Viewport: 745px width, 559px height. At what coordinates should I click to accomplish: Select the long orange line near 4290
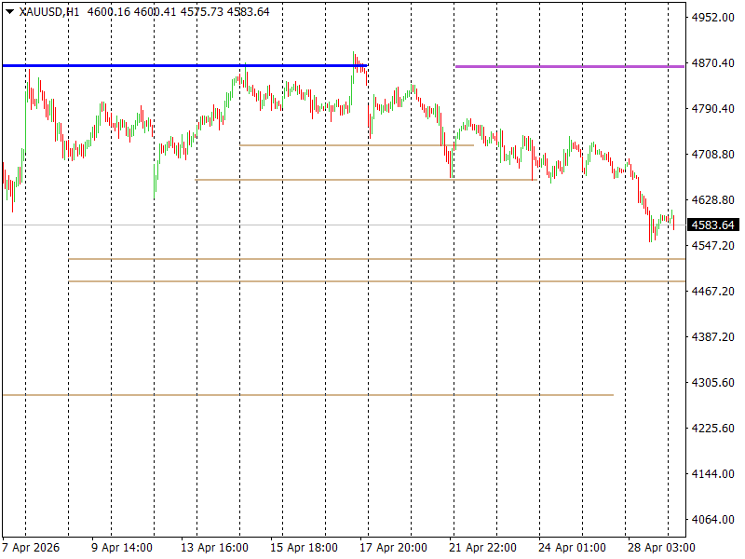(307, 394)
